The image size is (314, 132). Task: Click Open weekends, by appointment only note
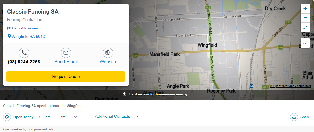pos(28,129)
